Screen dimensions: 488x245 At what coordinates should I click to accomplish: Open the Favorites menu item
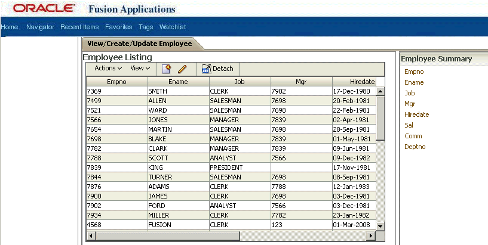click(x=119, y=27)
